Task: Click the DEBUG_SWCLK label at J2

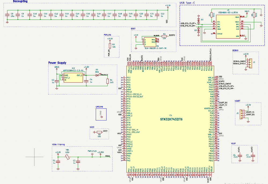Action: click(240, 64)
